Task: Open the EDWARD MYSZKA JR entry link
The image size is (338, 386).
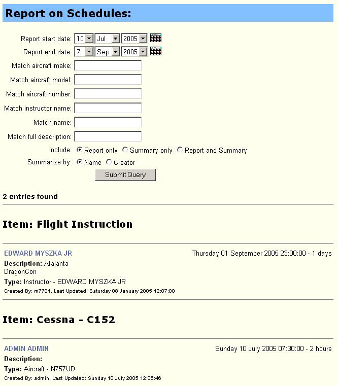Action: tap(38, 253)
